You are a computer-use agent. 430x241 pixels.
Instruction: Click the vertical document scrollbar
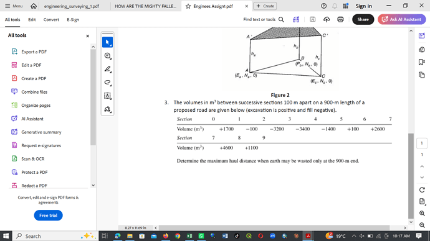[411, 176]
